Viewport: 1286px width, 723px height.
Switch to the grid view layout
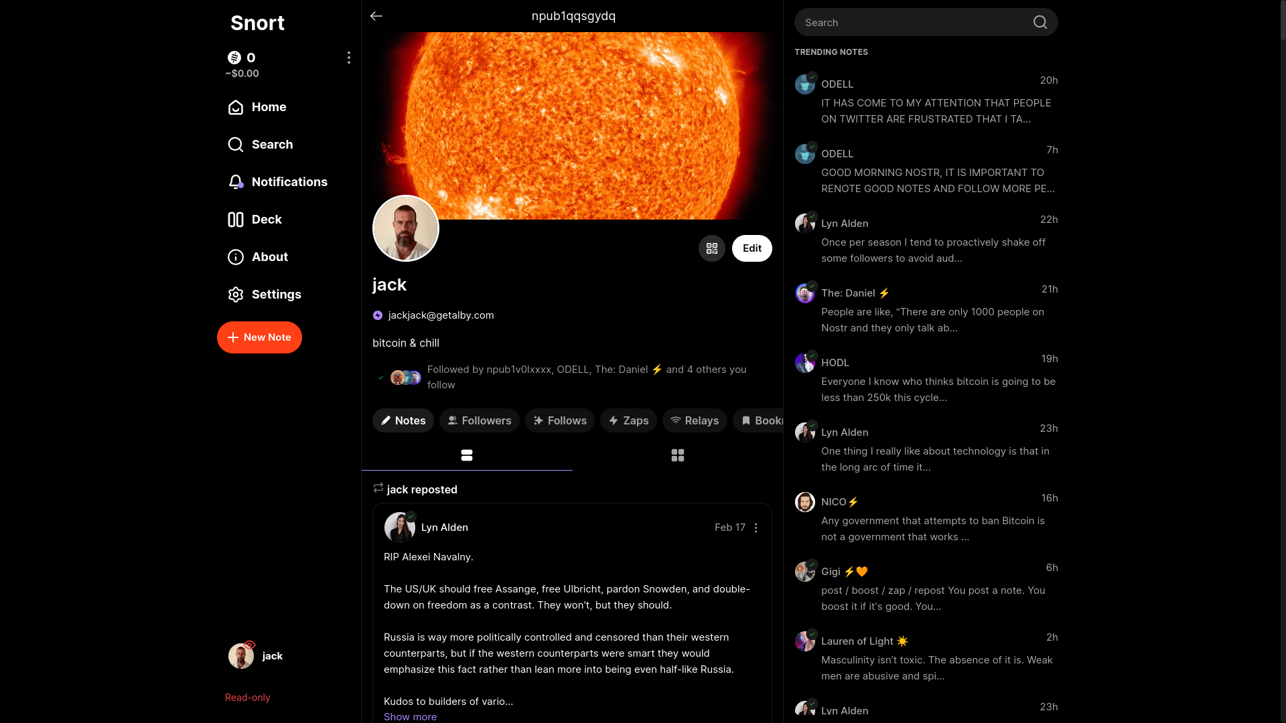(677, 456)
